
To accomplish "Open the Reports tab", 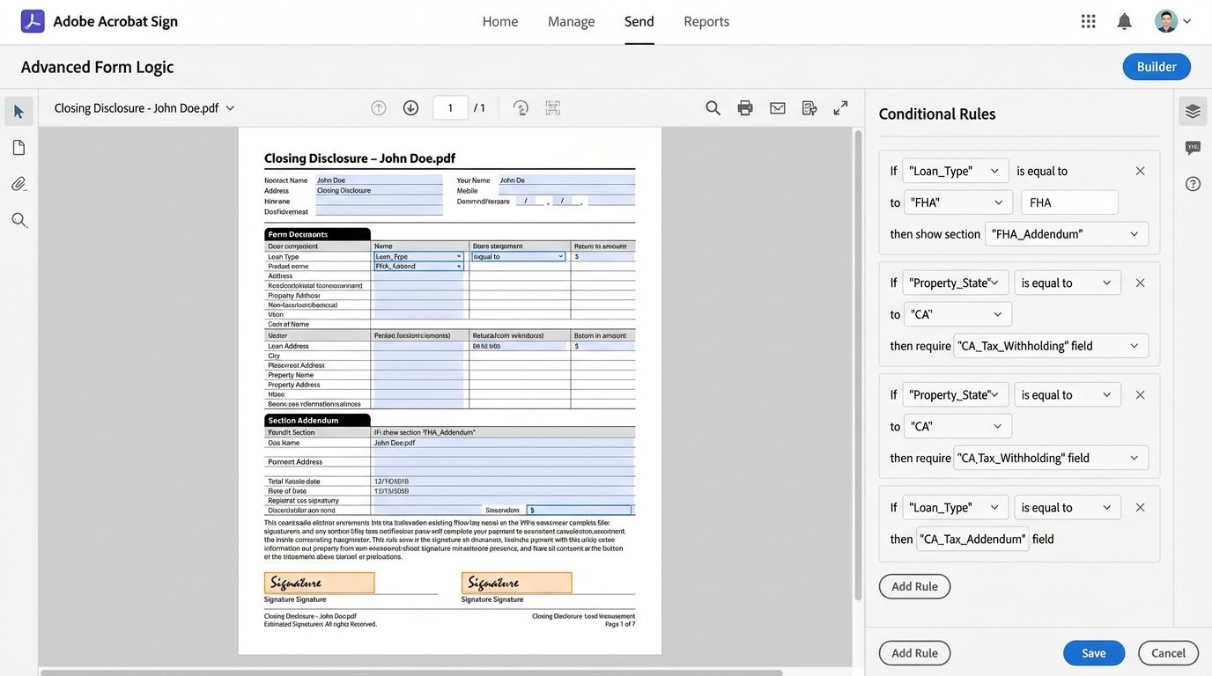I will pos(706,21).
